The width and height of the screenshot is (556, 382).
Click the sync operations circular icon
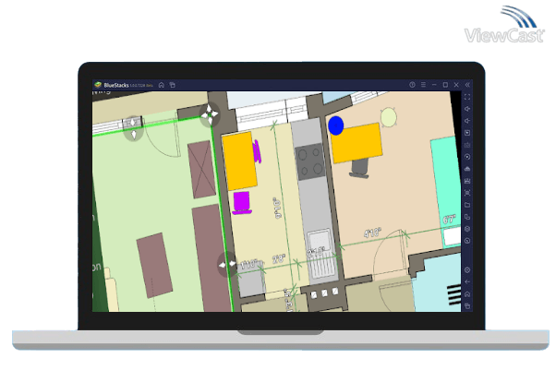[467, 157]
